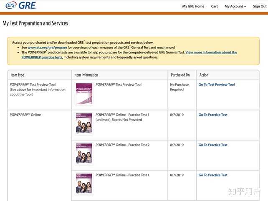
Task: Click the ETS GRE logo
Action: pos(21,6)
